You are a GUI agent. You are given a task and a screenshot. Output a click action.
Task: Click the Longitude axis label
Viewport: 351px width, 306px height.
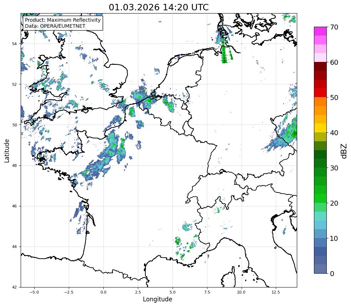(x=158, y=299)
